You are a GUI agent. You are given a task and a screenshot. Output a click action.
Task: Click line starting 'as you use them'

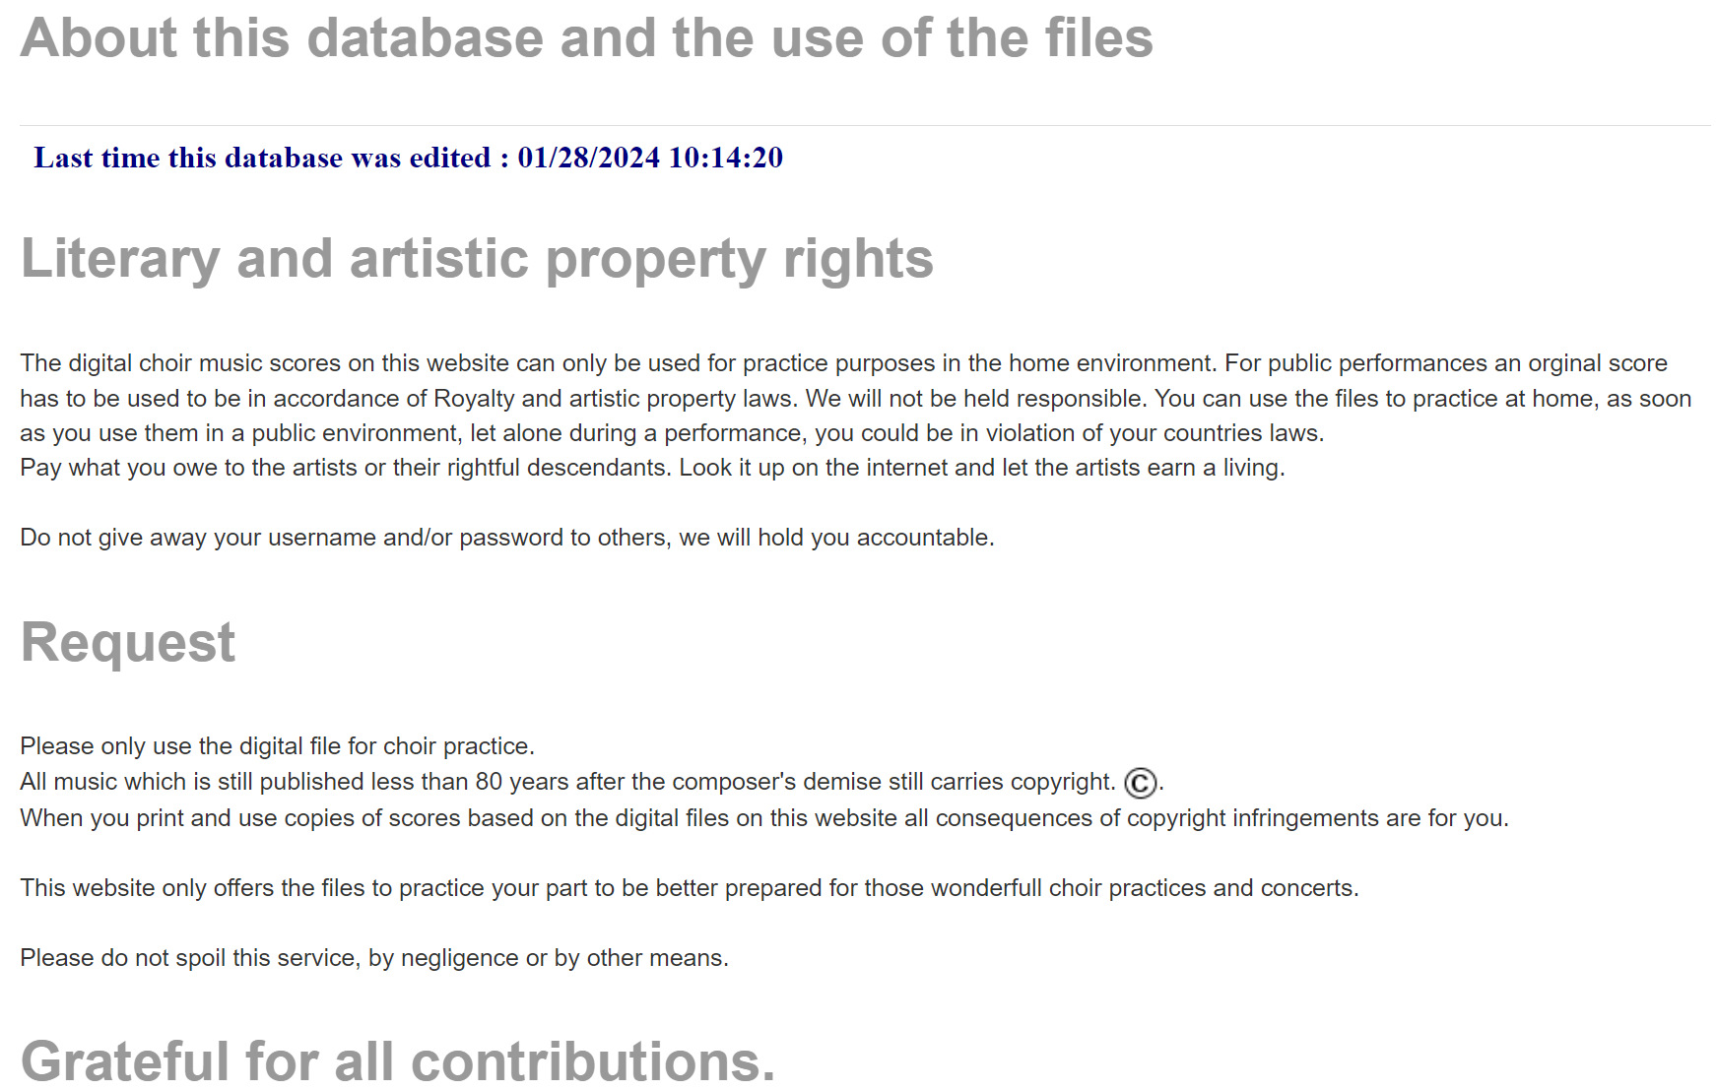[672, 433]
